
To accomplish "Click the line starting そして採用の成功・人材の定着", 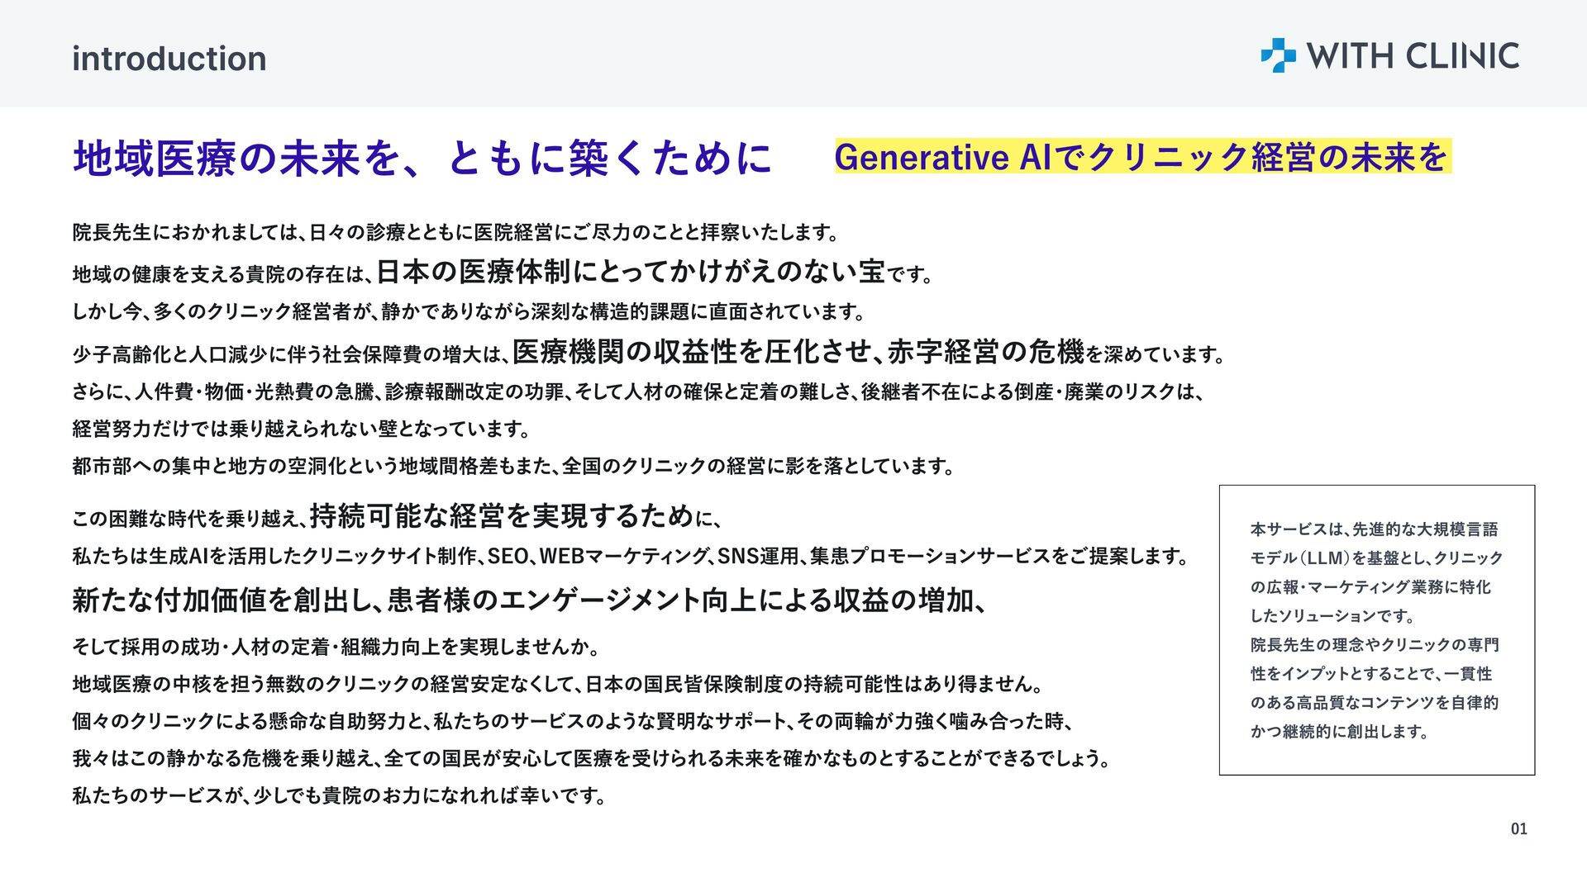I will 336,647.
